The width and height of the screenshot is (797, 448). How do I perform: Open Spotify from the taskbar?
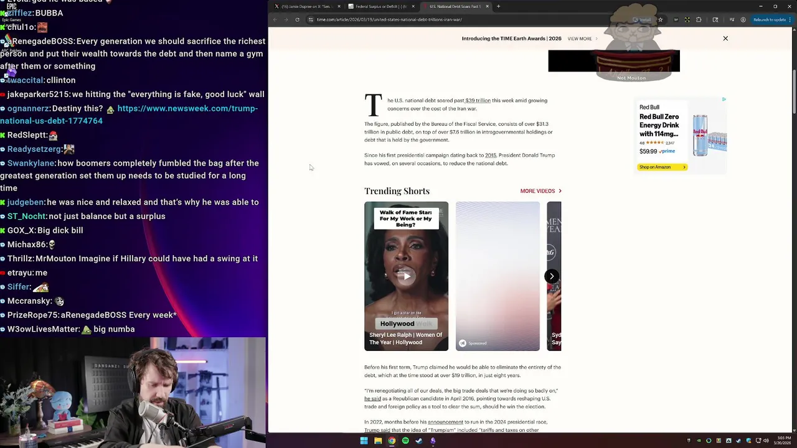point(405,441)
